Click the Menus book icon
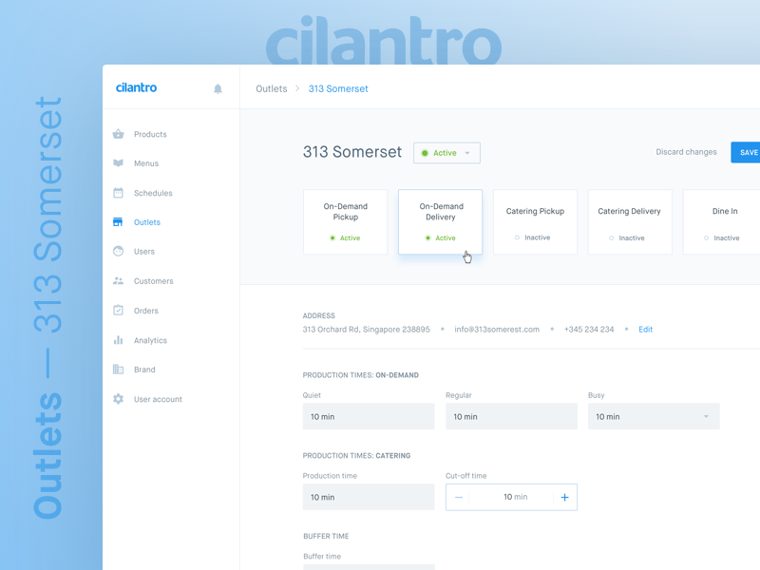 (x=118, y=163)
